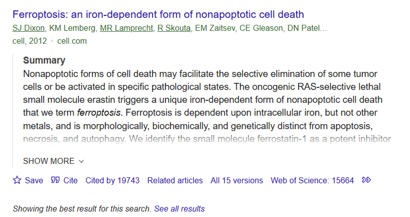
Task: Open author R Skouta's profile
Action: [174, 28]
